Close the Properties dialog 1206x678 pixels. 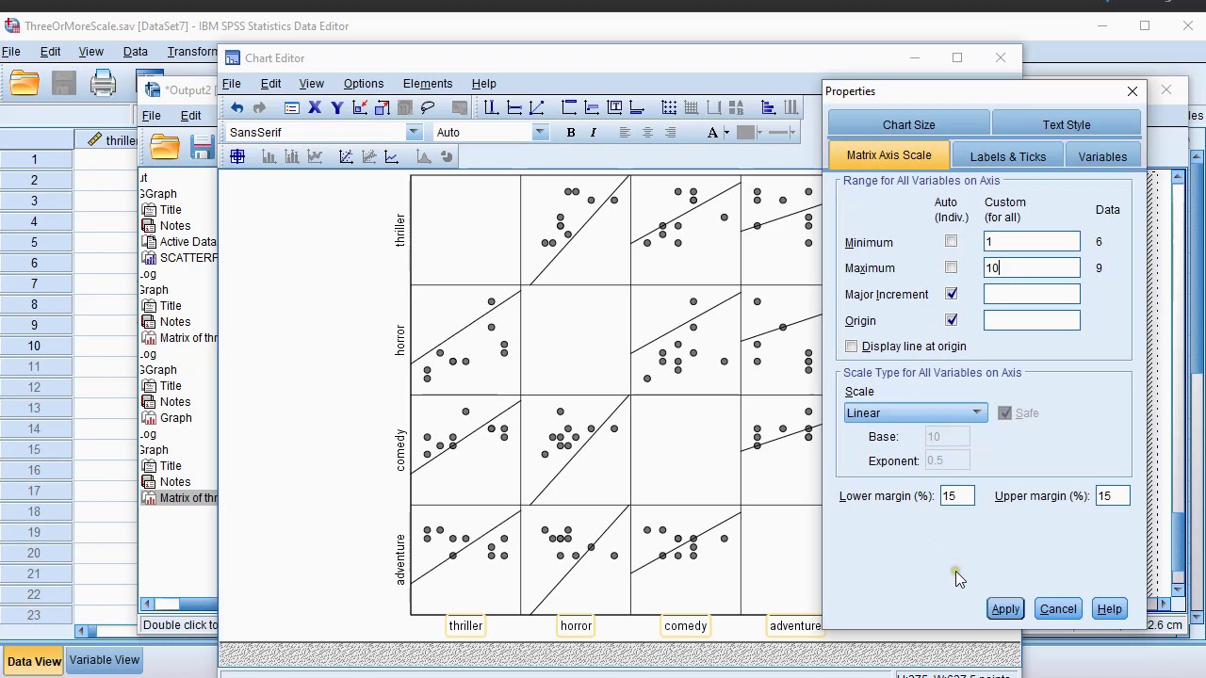(x=1133, y=91)
